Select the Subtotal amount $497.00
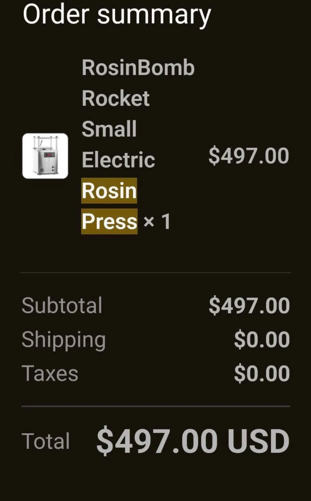The image size is (311, 501). pyautogui.click(x=249, y=306)
